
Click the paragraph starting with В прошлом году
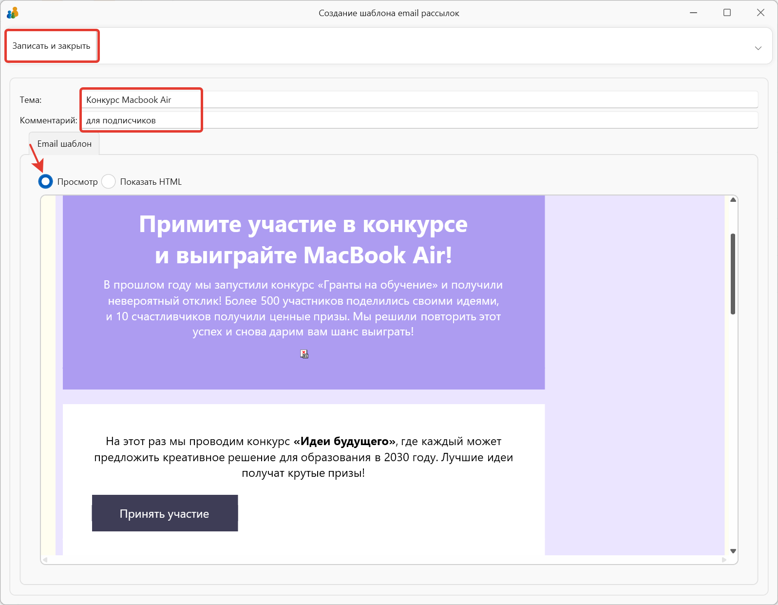coord(304,308)
